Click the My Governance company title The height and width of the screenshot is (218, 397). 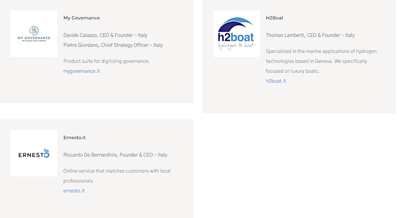[82, 18]
